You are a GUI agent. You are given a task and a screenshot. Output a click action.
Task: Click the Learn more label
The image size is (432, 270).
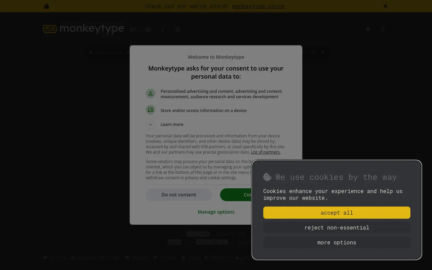tap(172, 124)
